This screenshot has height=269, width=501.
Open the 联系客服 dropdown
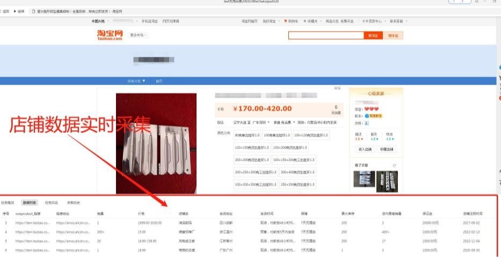[x=398, y=21]
